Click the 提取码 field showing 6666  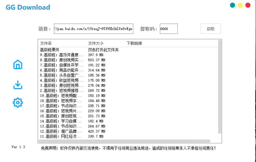pyautogui.click(x=168, y=29)
